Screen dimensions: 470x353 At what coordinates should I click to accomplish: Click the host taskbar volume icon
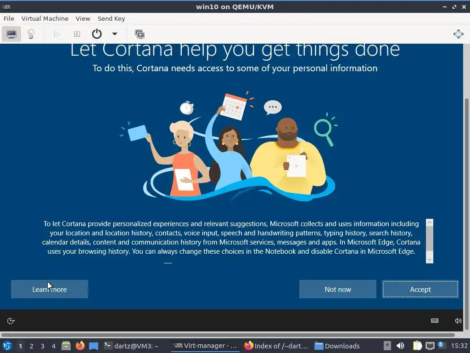coord(400,346)
